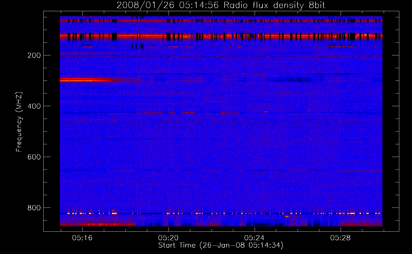Click the "Start Time (26-Jan-08 05:14:34)" label
The height and width of the screenshot is (254, 412).
[x=221, y=245]
